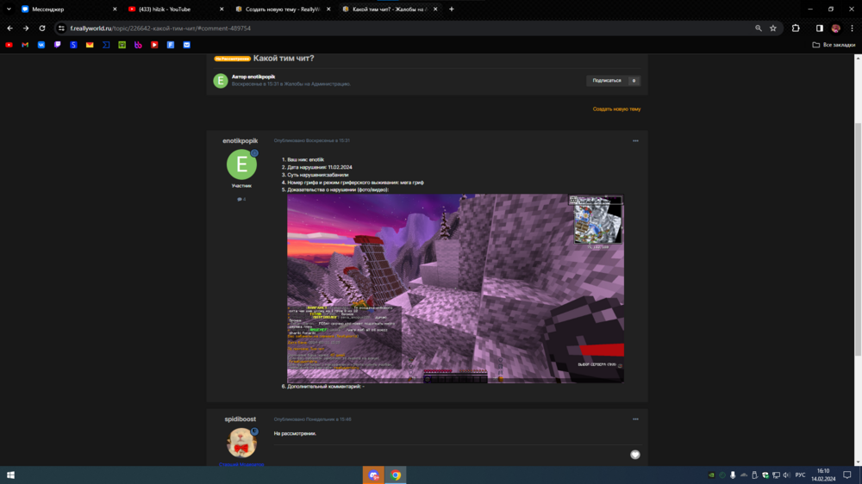Open the Chrome profile avatar
This screenshot has width=862, height=484.
click(x=835, y=28)
